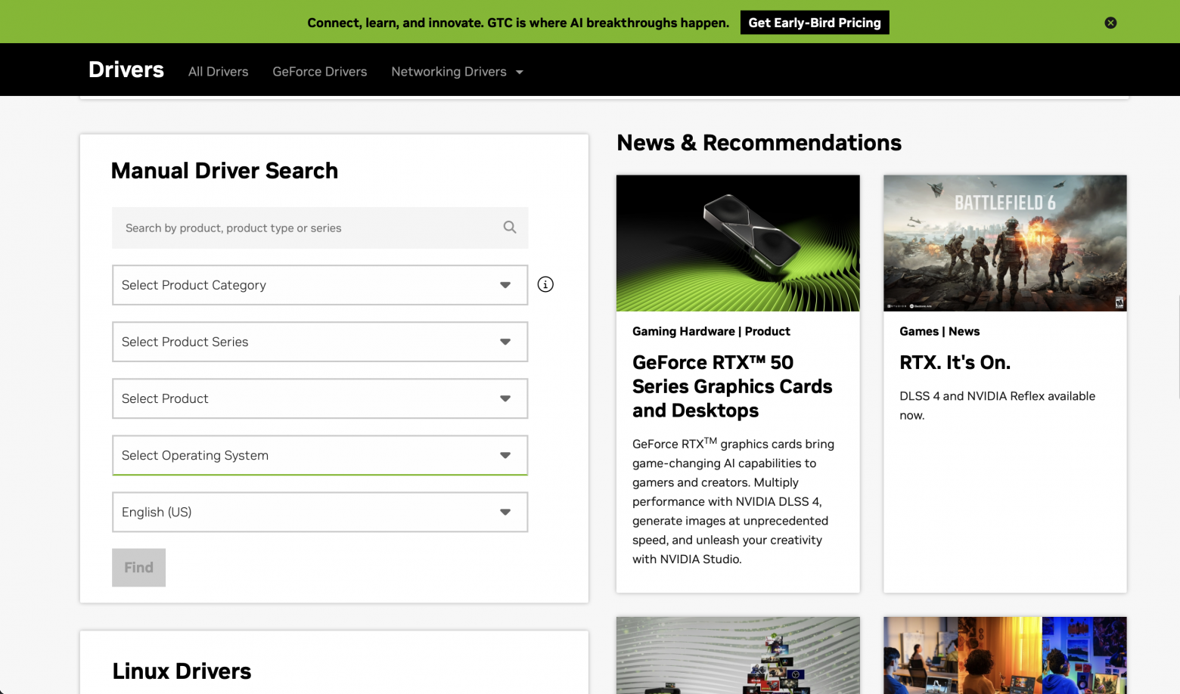Dismiss the green GTC banner

[x=1110, y=23]
